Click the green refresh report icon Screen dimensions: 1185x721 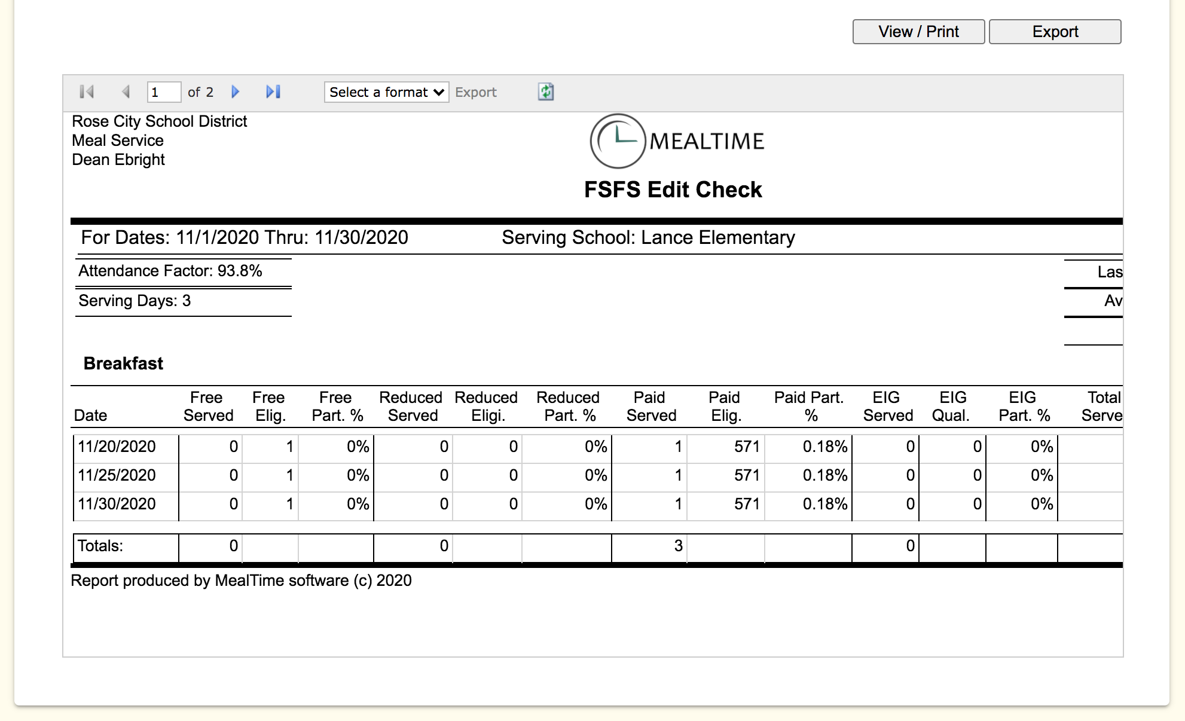click(x=545, y=91)
